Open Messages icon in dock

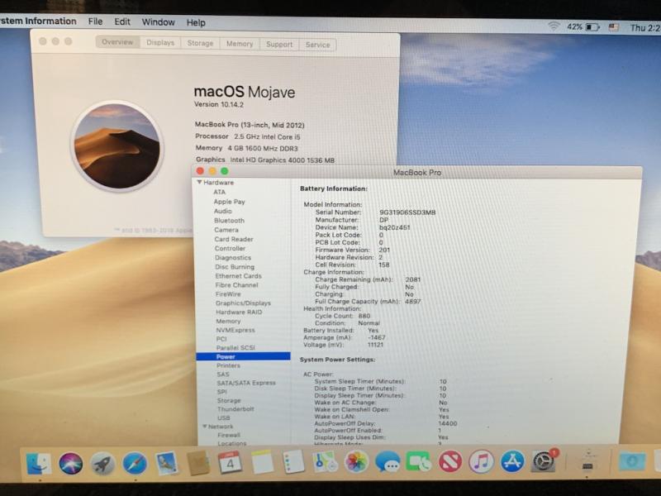click(388, 461)
